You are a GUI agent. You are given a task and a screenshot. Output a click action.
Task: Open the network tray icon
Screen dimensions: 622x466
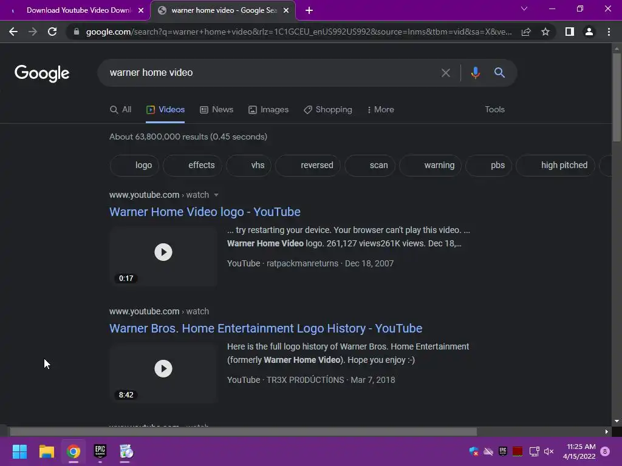coord(535,451)
